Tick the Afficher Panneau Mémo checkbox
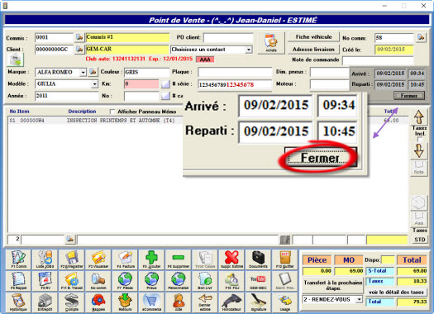Viewport: 434px width, 314px height. point(112,112)
